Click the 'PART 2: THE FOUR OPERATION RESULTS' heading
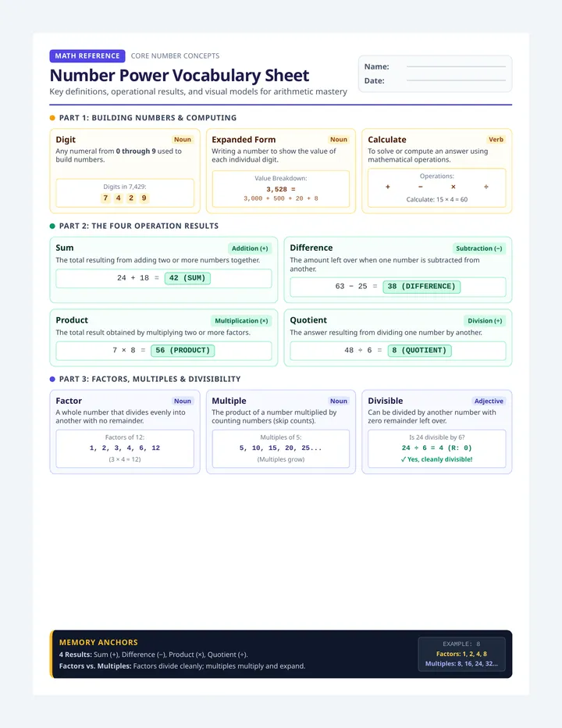This screenshot has height=728, width=562. click(x=139, y=226)
